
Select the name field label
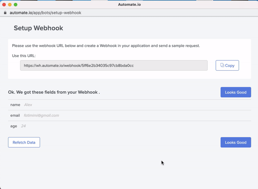click(15, 105)
